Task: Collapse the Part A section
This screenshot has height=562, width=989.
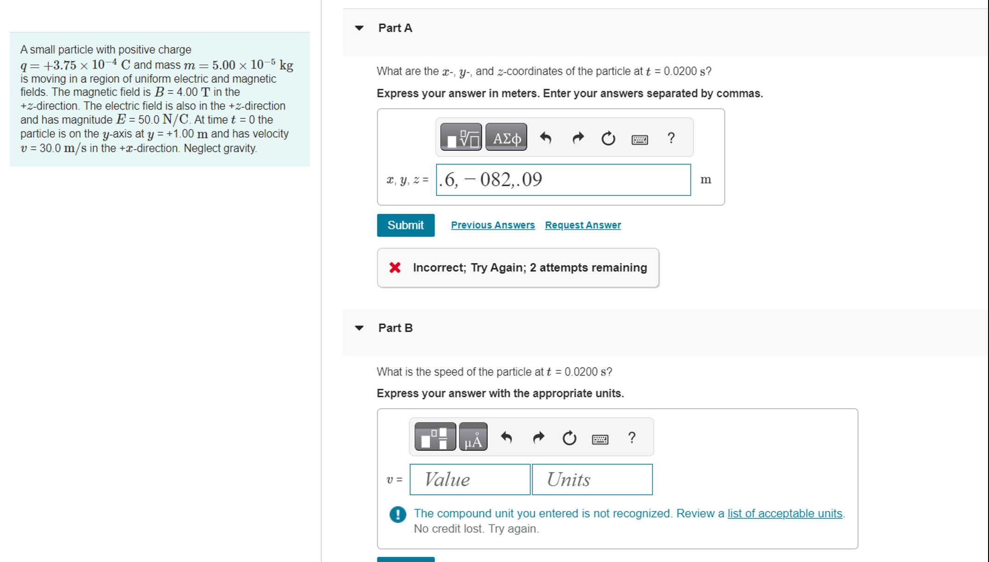Action: click(x=359, y=28)
